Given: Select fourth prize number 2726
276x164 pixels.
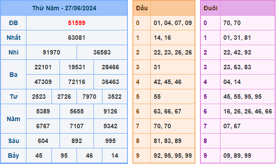Looking at the screenshot, I should [x=64, y=97].
